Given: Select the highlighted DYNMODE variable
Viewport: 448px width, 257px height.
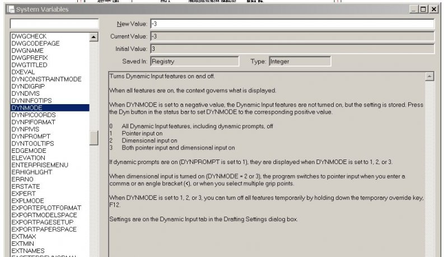Looking at the screenshot, I should pyautogui.click(x=50, y=108).
